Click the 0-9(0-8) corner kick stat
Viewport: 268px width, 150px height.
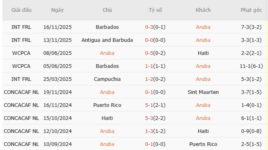pos(251,131)
